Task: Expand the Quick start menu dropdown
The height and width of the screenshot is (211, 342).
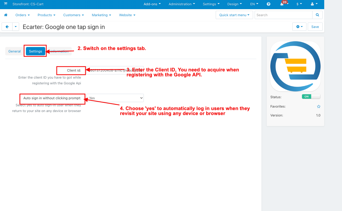Action: click(x=235, y=15)
